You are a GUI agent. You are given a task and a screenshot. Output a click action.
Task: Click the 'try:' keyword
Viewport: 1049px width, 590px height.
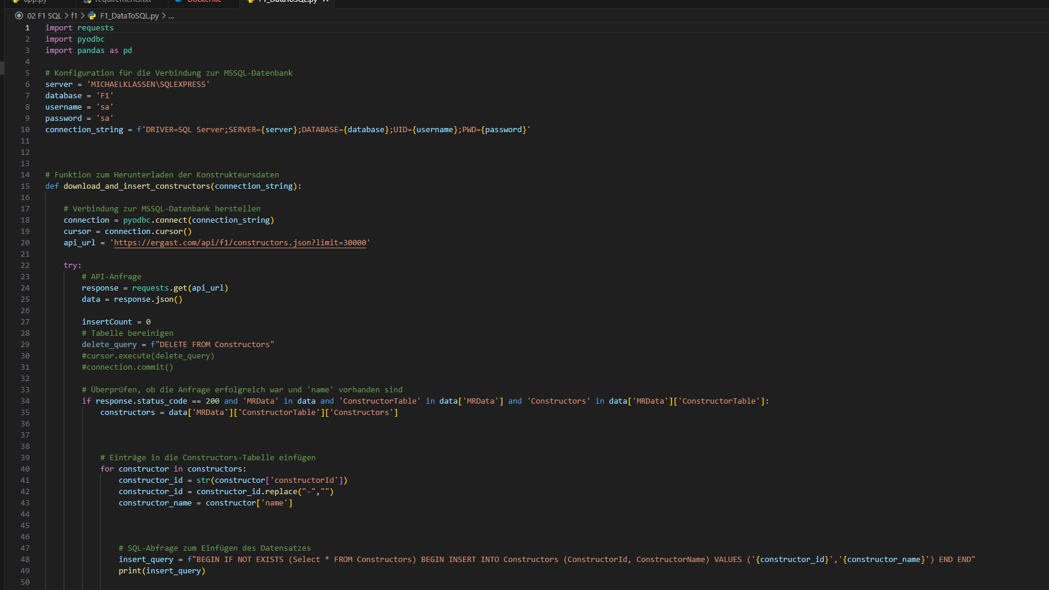coord(73,265)
